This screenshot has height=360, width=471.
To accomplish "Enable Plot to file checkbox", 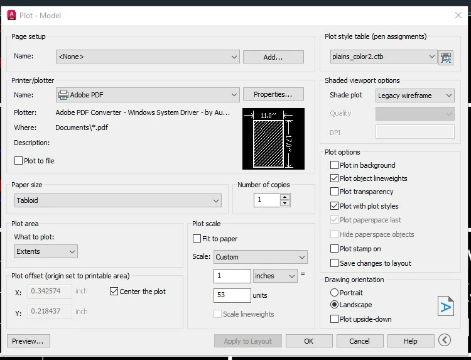I will point(18,161).
